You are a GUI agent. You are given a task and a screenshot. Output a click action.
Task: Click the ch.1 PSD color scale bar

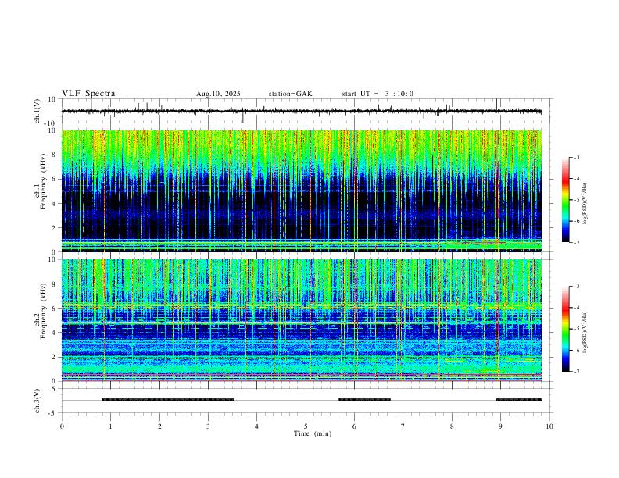[566, 200]
